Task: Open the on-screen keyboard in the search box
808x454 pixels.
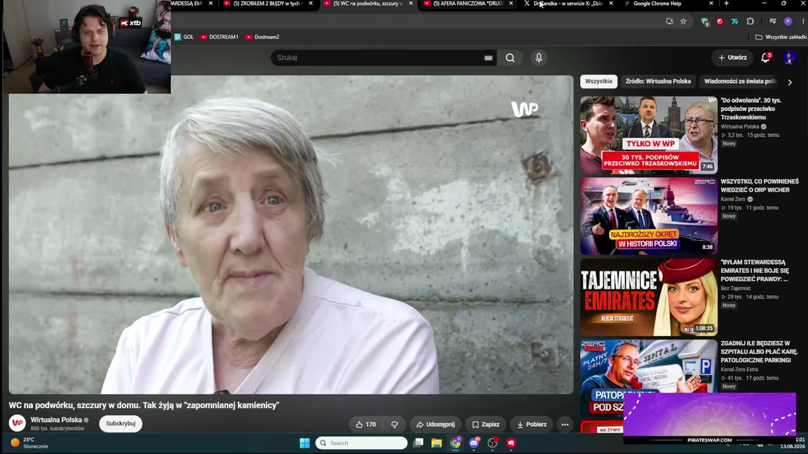Action: pos(488,58)
